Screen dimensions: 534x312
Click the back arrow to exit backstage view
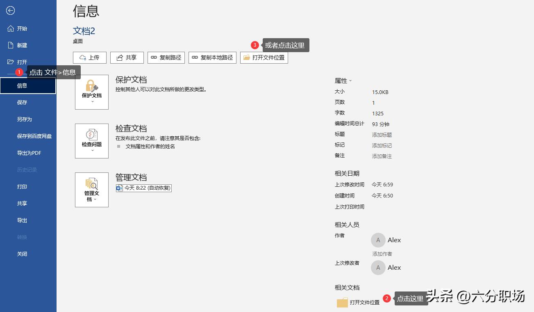click(x=10, y=10)
